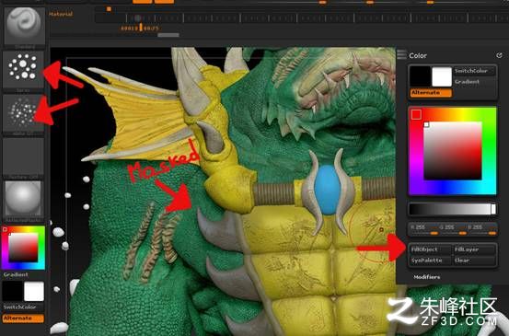This screenshot has width=509, height=336.
Task: Click the SysPalette button
Action: tap(430, 261)
